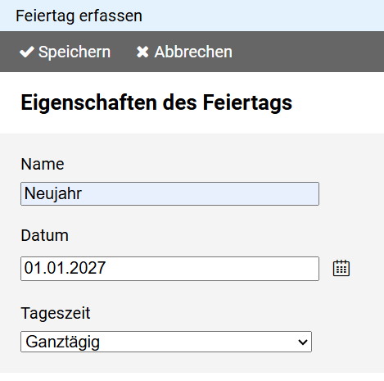The image size is (384, 381).
Task: Click the Feiertag erfassen title text
Action: pyautogui.click(x=79, y=16)
